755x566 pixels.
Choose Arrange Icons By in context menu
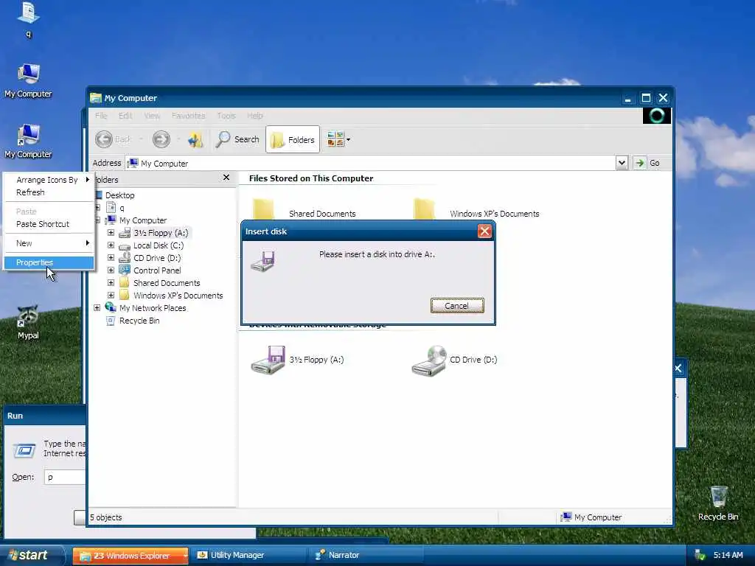click(x=49, y=180)
